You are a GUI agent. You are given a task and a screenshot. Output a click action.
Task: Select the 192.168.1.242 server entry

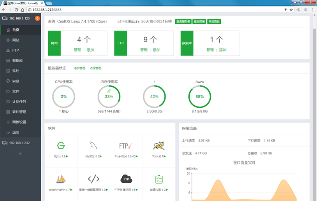click(20, 143)
